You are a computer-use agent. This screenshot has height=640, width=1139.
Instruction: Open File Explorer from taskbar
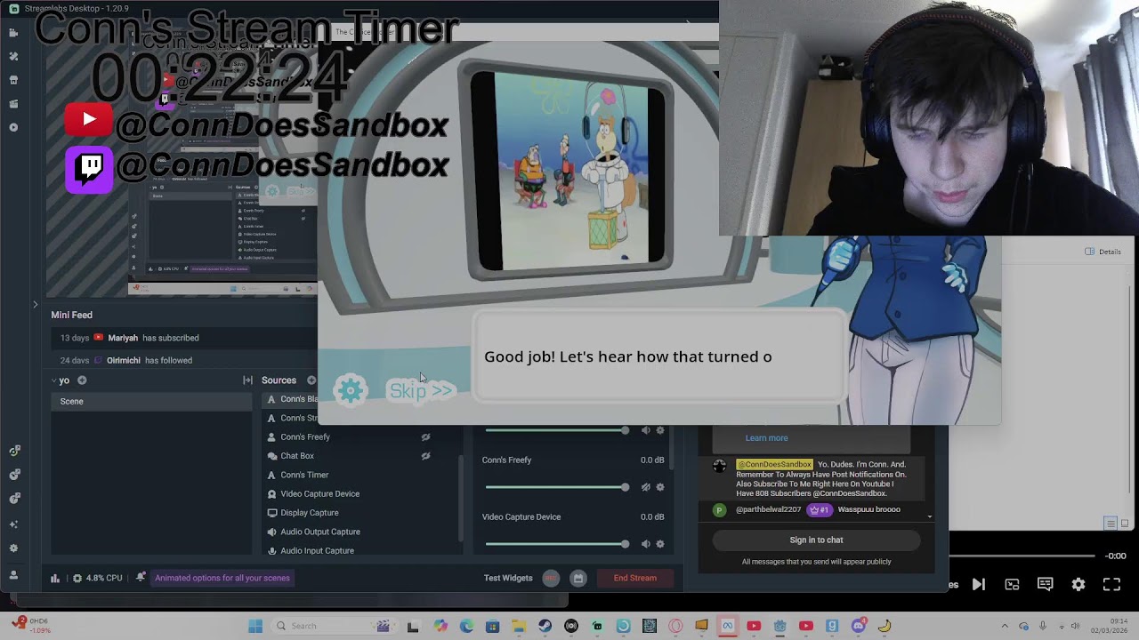[519, 626]
